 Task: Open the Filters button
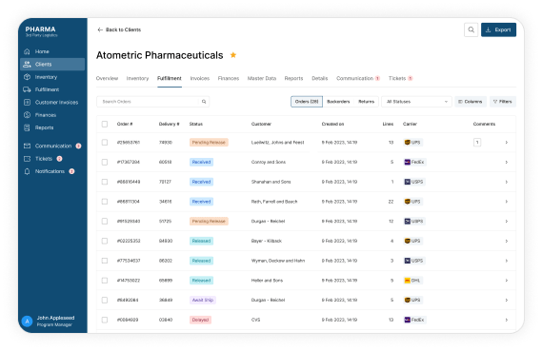coord(503,102)
